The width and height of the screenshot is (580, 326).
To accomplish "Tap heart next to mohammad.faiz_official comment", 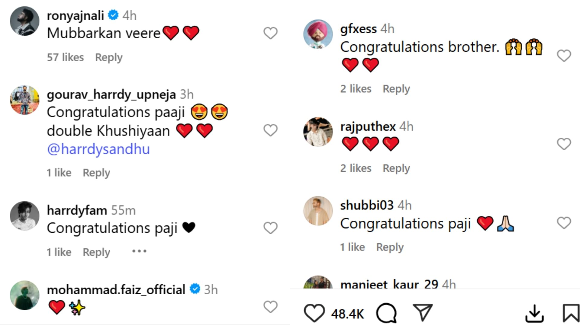I will pyautogui.click(x=270, y=307).
